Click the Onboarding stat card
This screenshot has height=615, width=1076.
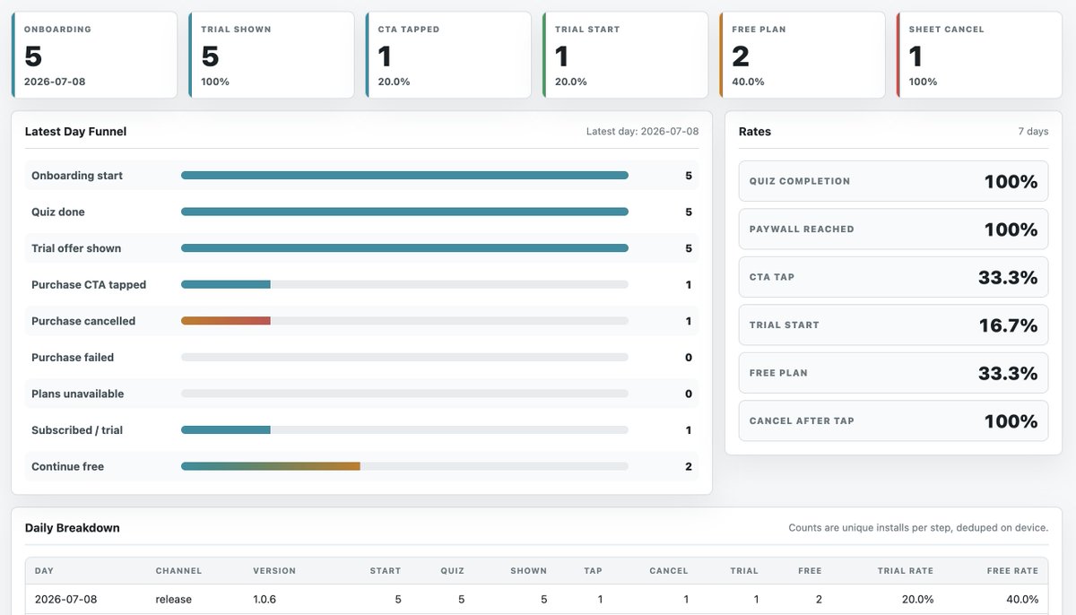pos(94,55)
